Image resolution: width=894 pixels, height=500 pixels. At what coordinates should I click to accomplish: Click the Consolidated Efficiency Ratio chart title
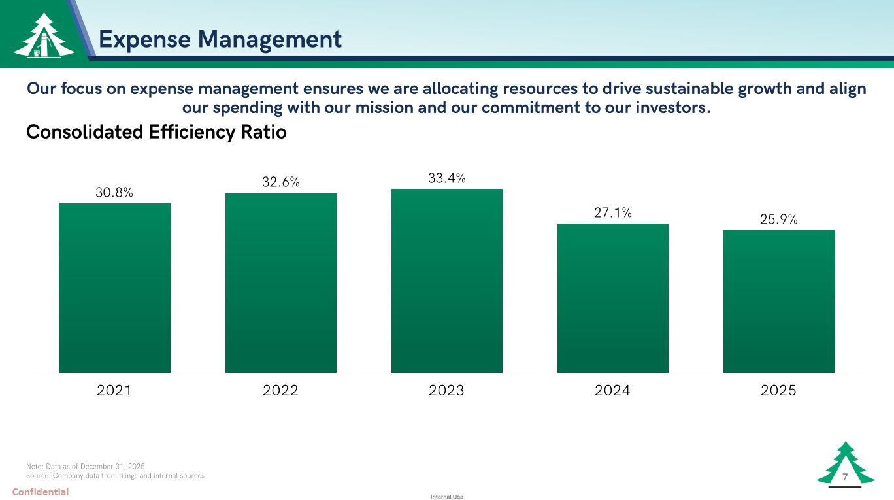(x=156, y=132)
